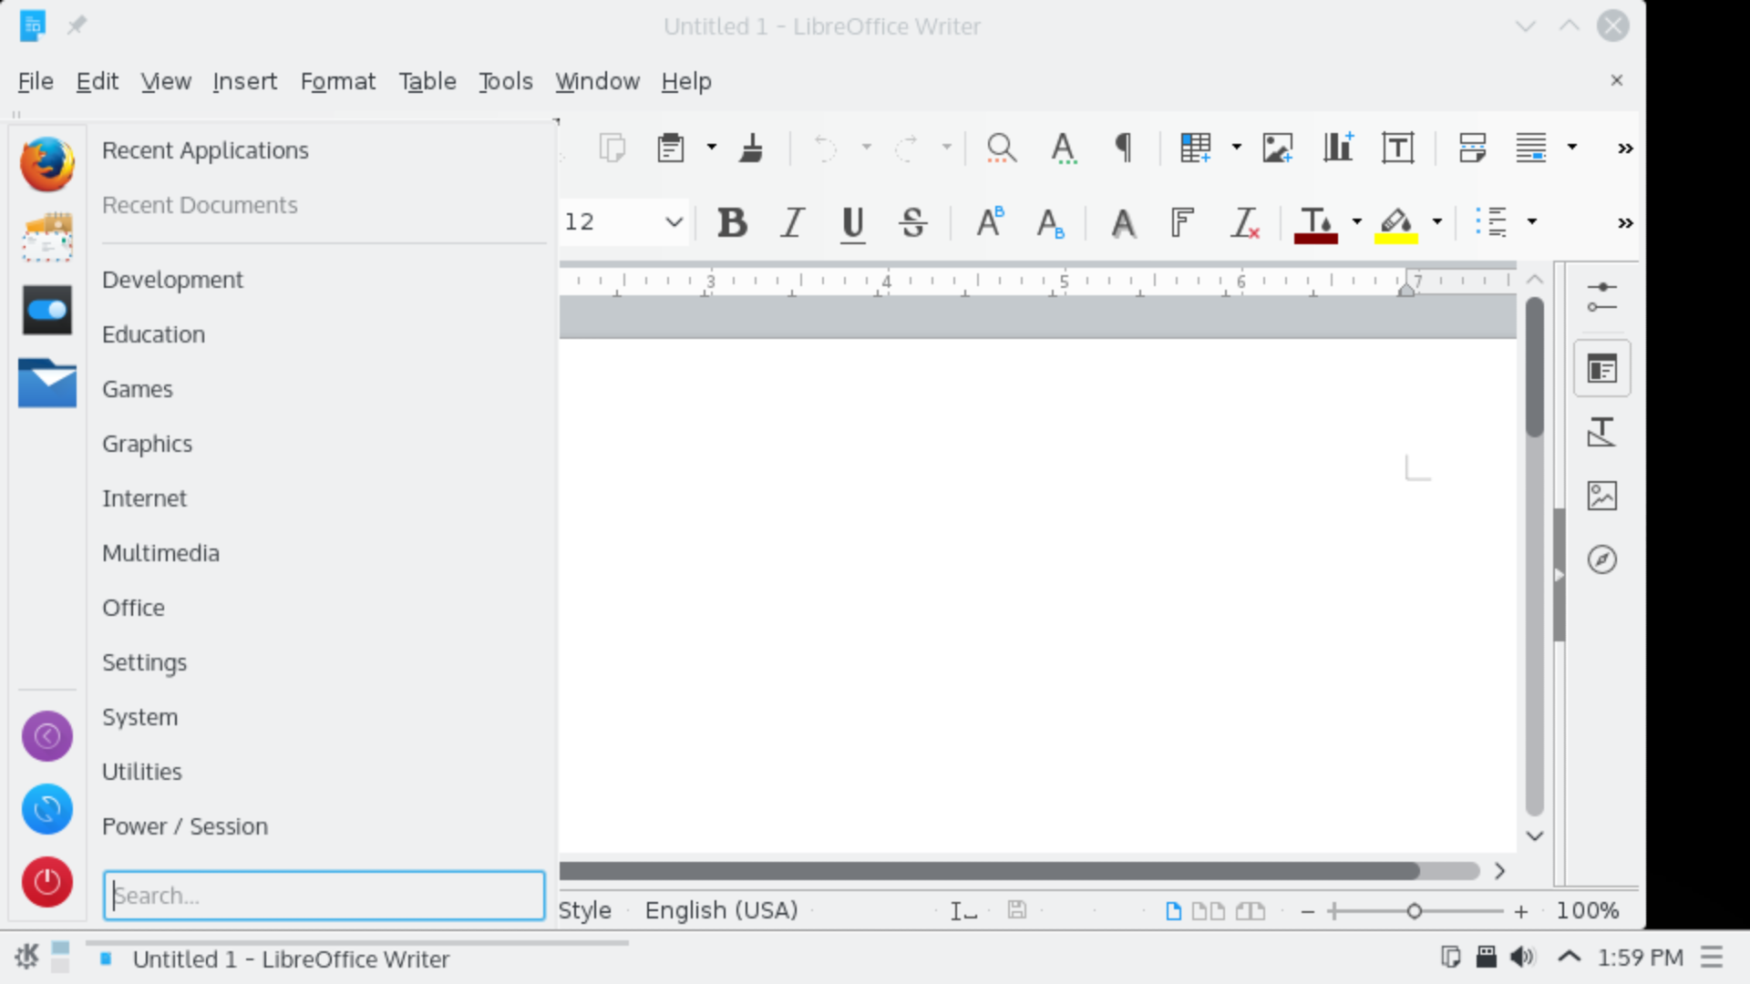The width and height of the screenshot is (1750, 984).
Task: Open the Format menu
Action: [x=337, y=81]
